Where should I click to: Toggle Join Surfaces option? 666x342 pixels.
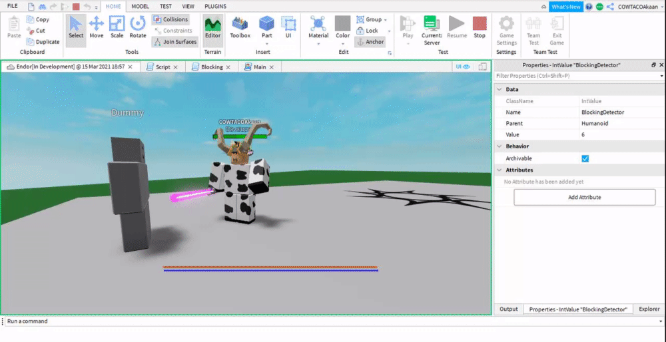(x=175, y=42)
